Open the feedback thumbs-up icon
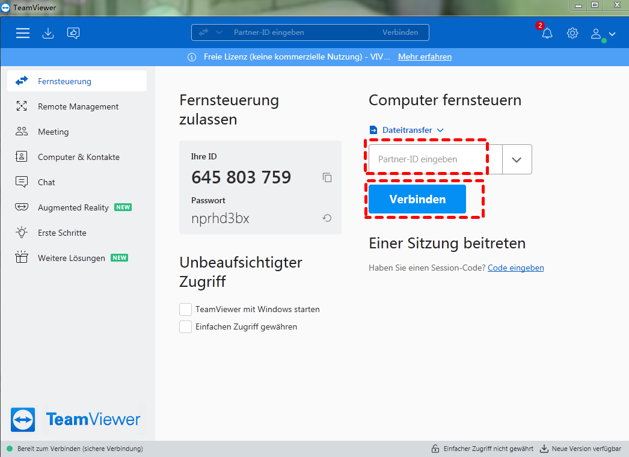 pos(73,33)
